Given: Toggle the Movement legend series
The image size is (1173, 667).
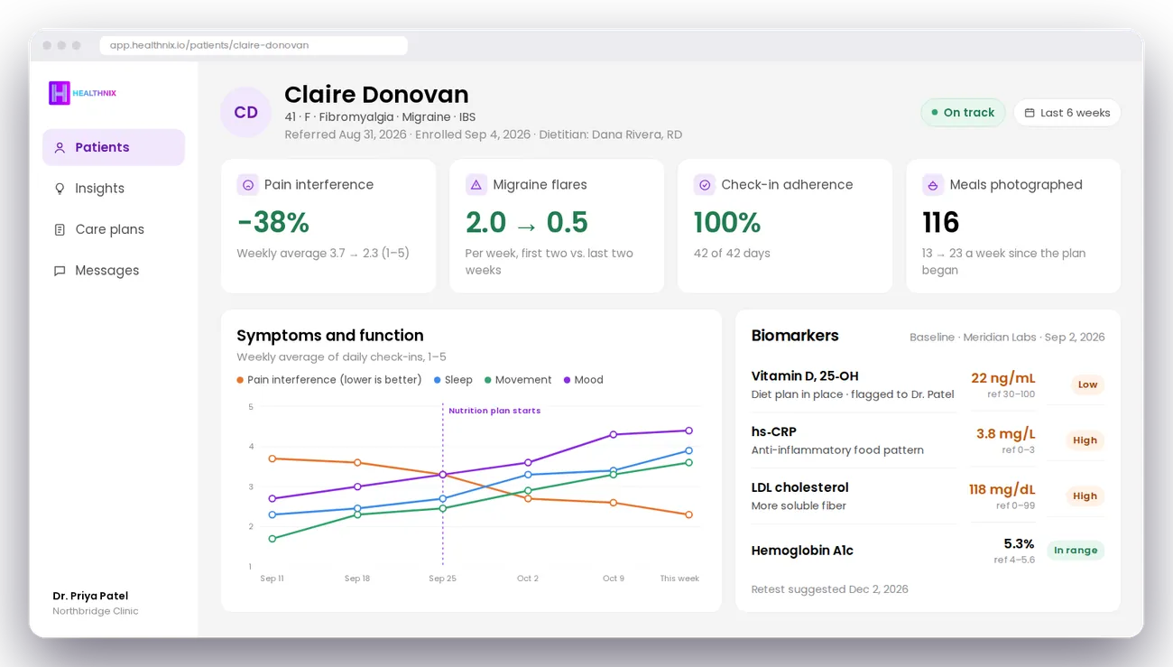Looking at the screenshot, I should click(x=518, y=380).
